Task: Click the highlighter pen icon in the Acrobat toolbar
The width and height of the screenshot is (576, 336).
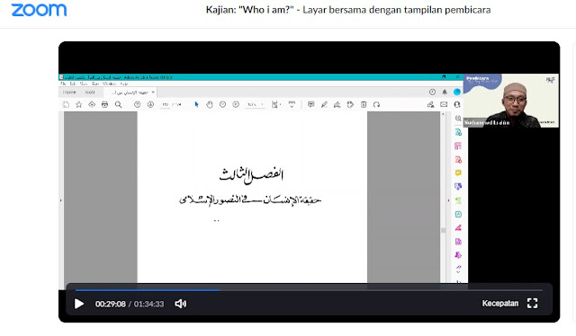Action: pos(324,104)
